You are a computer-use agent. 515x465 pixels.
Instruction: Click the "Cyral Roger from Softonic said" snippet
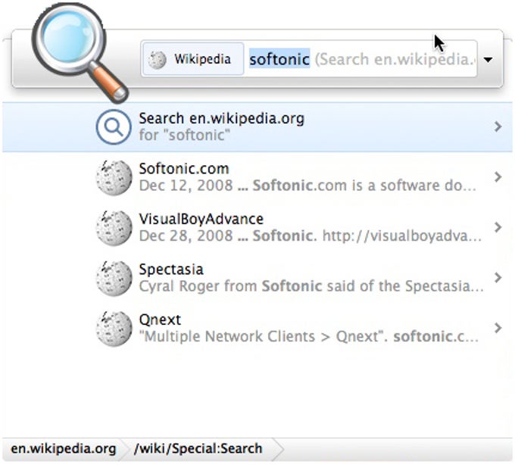click(x=311, y=286)
